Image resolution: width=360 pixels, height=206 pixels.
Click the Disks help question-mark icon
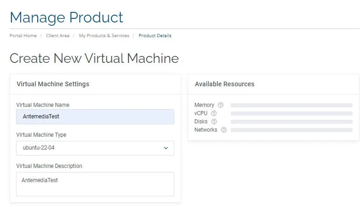pyautogui.click(x=214, y=122)
